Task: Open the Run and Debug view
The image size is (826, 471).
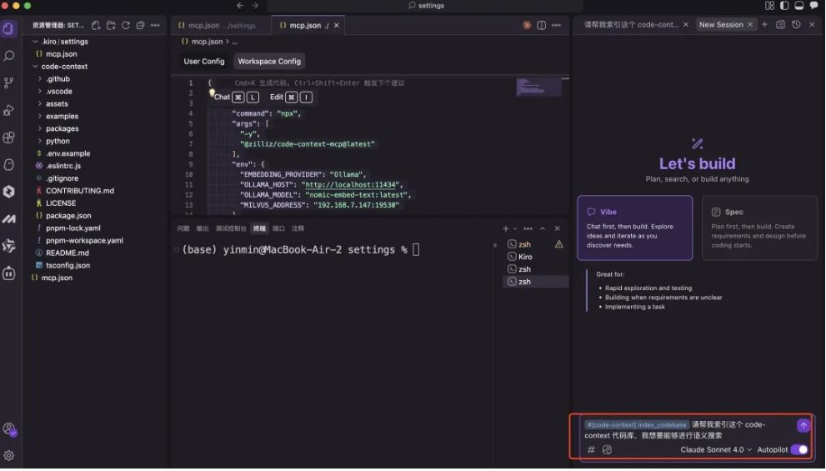Action: point(9,110)
